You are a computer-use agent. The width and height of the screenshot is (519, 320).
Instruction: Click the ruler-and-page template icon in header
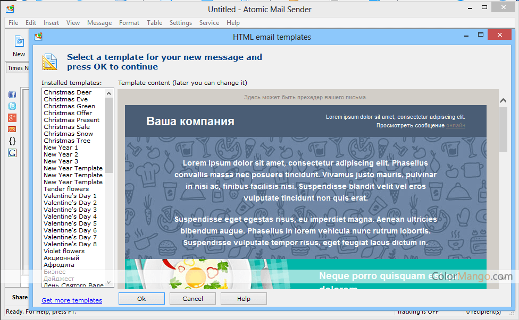pyautogui.click(x=49, y=62)
